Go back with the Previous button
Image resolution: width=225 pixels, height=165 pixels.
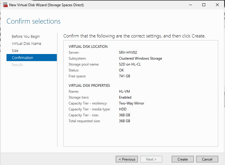point(127,159)
